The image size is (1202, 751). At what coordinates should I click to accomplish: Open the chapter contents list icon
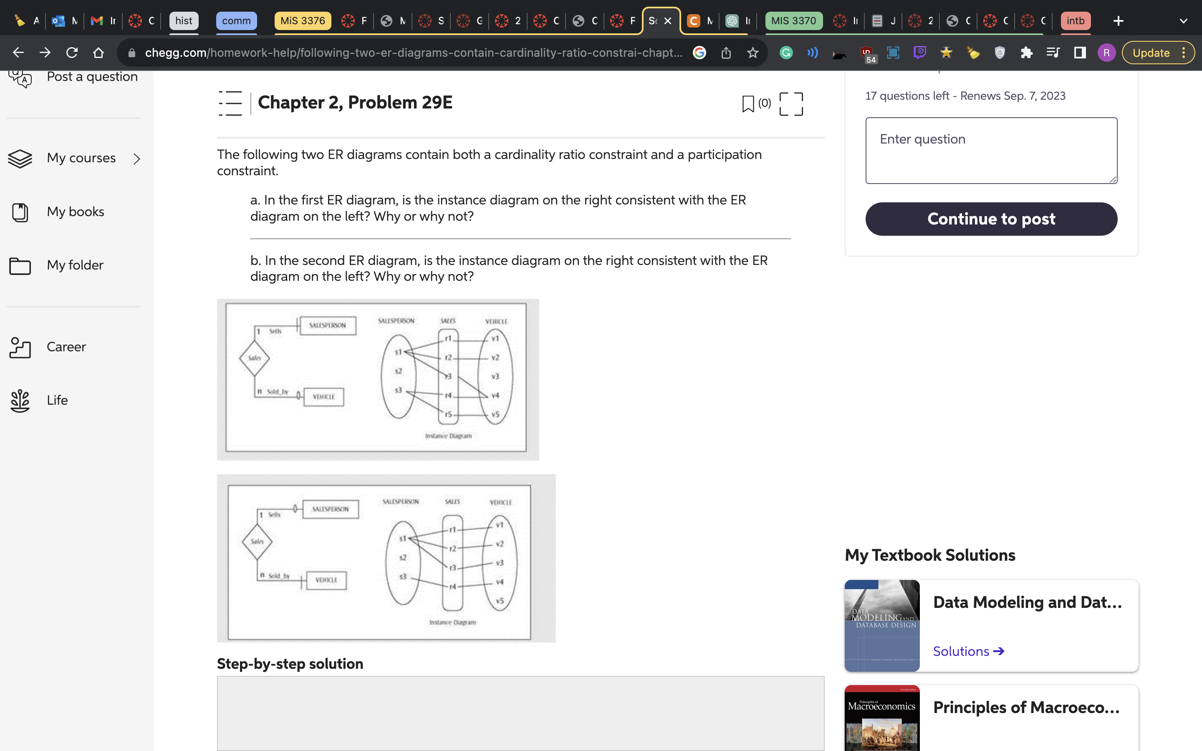230,103
